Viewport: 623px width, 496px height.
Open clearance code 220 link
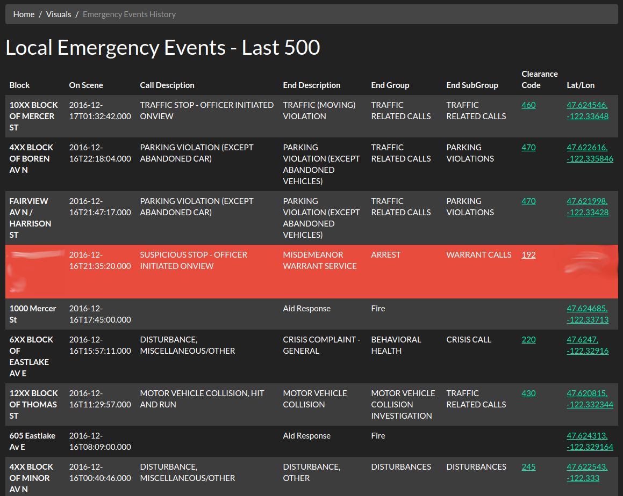point(528,340)
